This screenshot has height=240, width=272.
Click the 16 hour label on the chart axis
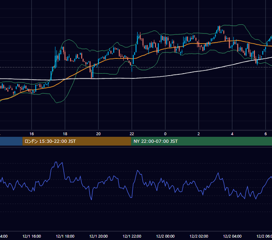[32, 134]
